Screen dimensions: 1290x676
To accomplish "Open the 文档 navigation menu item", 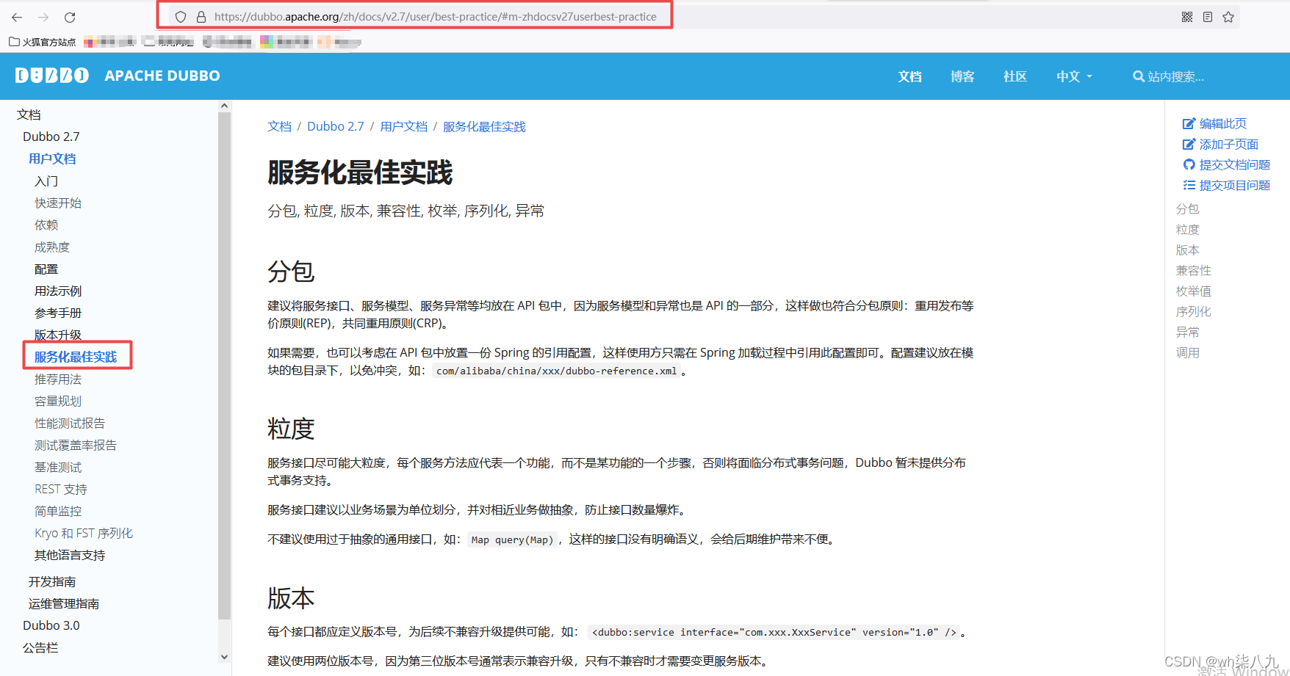I will [909, 76].
